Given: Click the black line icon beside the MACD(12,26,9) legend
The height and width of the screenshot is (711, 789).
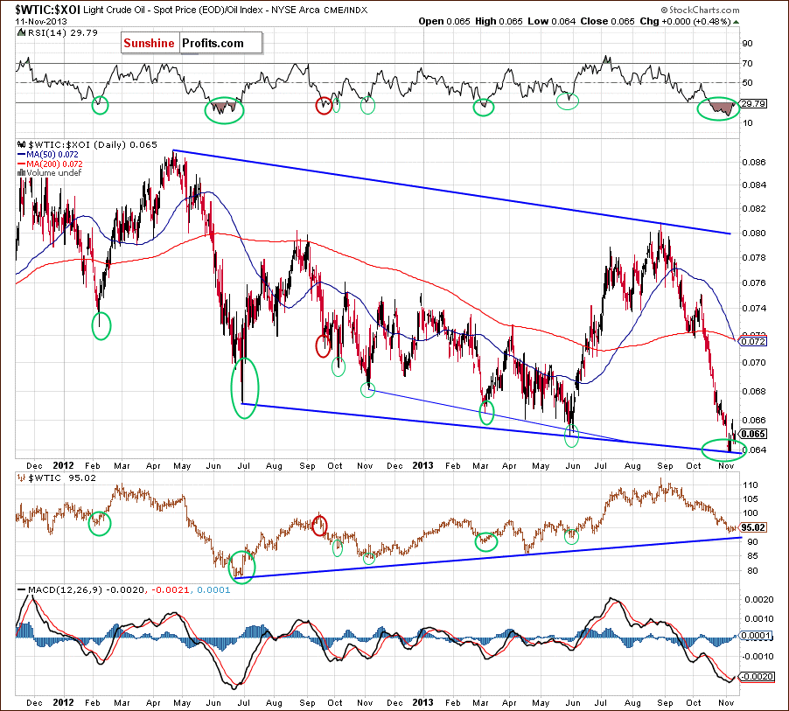Looking at the screenshot, I should click(x=22, y=589).
